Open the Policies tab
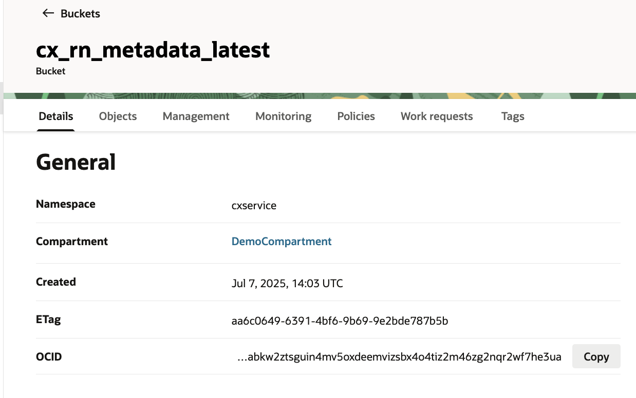The width and height of the screenshot is (636, 398). pos(356,116)
